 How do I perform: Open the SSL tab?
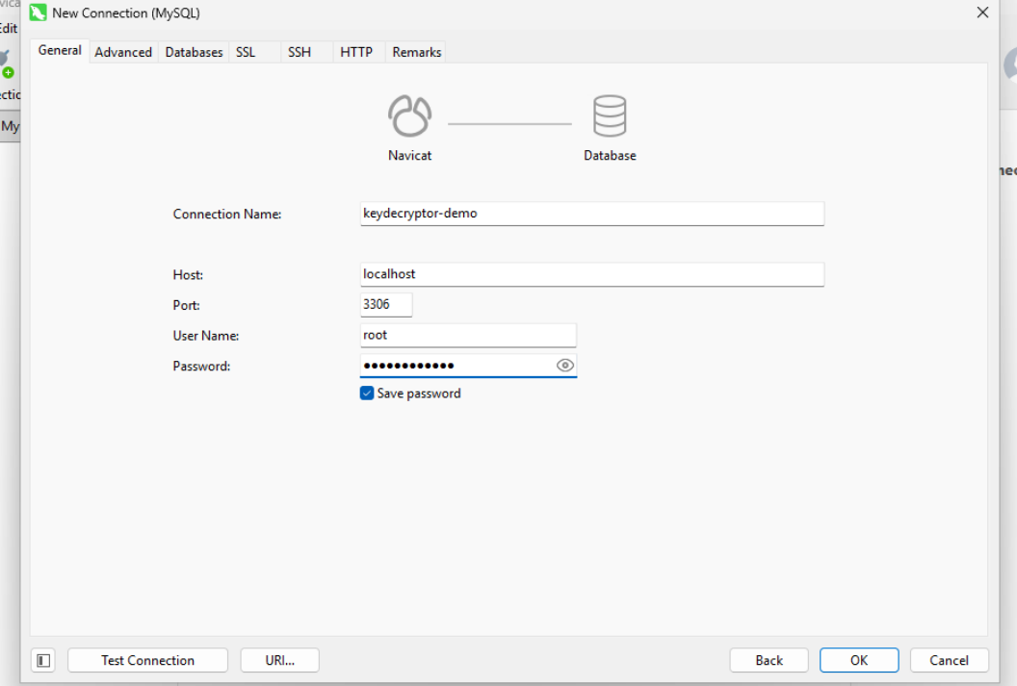pyautogui.click(x=247, y=52)
